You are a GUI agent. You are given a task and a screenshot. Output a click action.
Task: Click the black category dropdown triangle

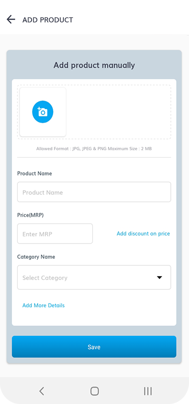tap(160, 277)
